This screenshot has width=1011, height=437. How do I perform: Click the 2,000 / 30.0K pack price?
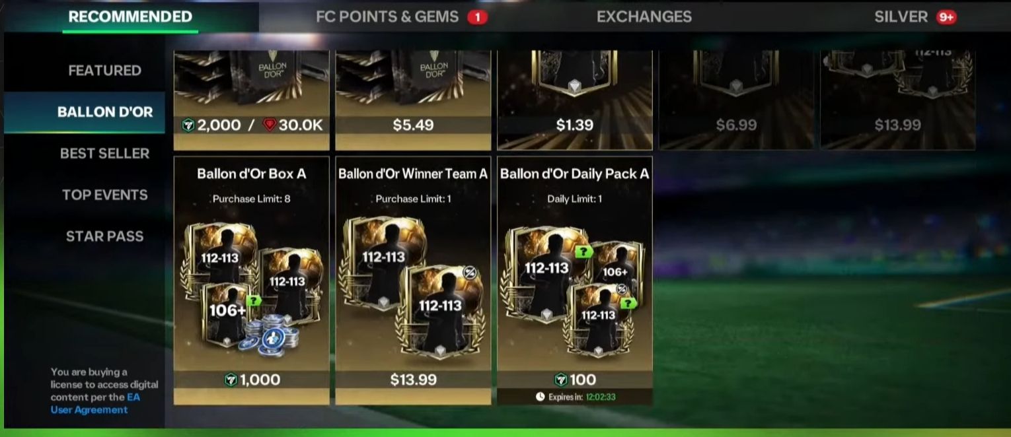tap(252, 125)
